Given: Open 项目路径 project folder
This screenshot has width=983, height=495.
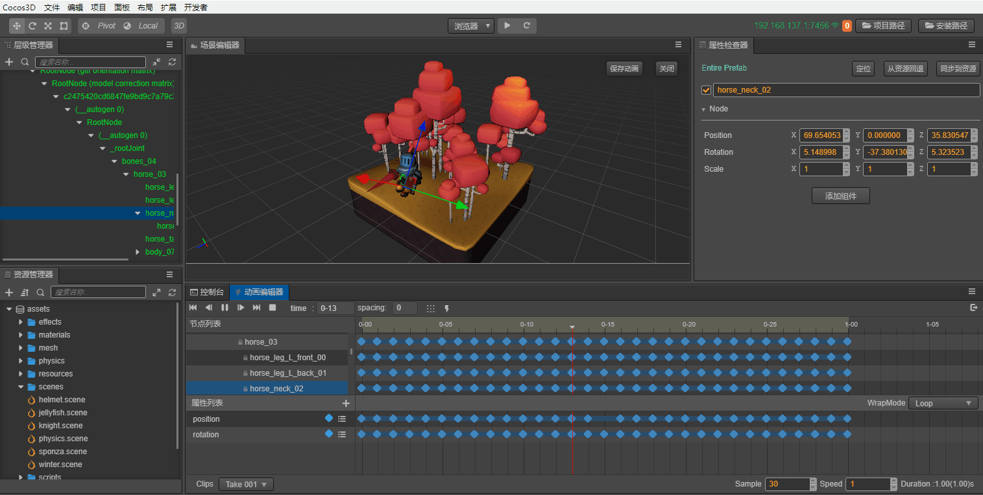Looking at the screenshot, I should click(884, 26).
